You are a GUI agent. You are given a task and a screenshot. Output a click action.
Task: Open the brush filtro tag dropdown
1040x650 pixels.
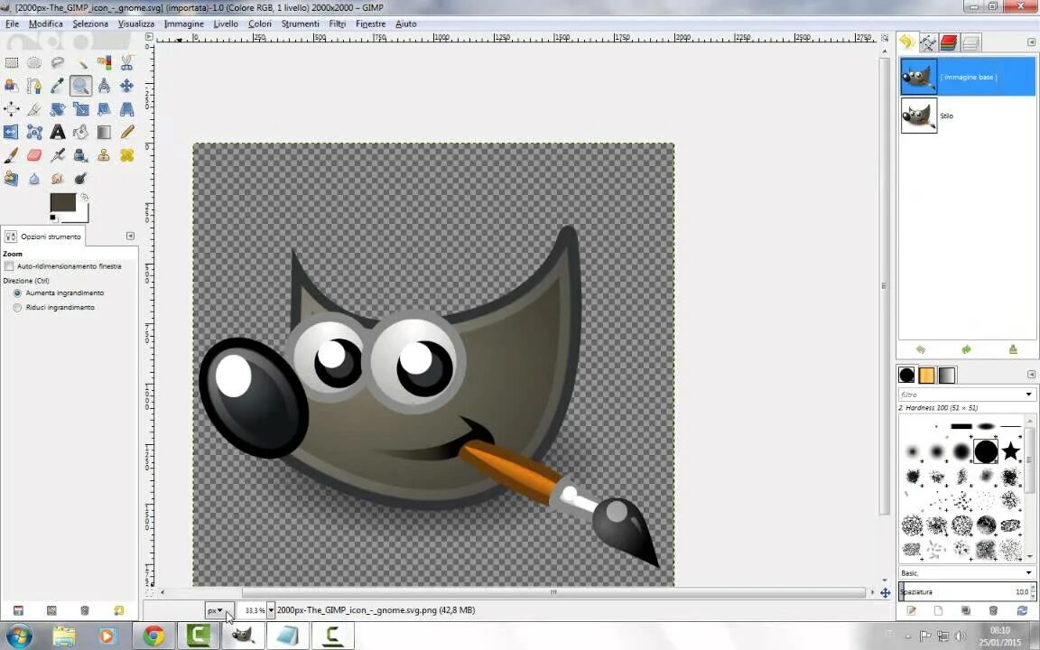coord(1028,394)
